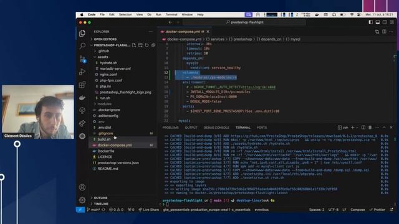Switch to the Debug Console tab

pyautogui.click(x=216, y=128)
